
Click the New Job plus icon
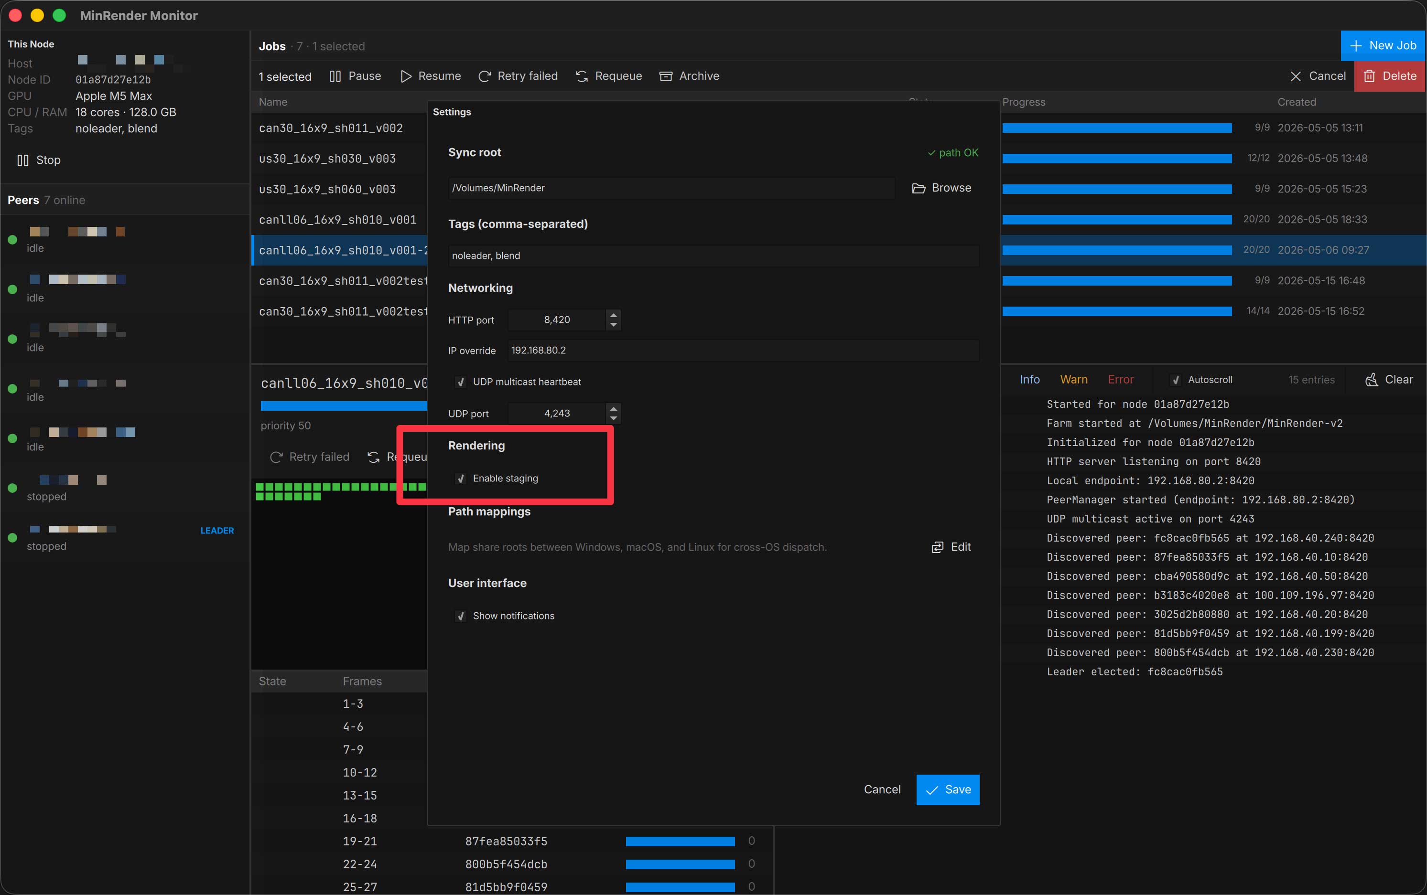pyautogui.click(x=1355, y=45)
